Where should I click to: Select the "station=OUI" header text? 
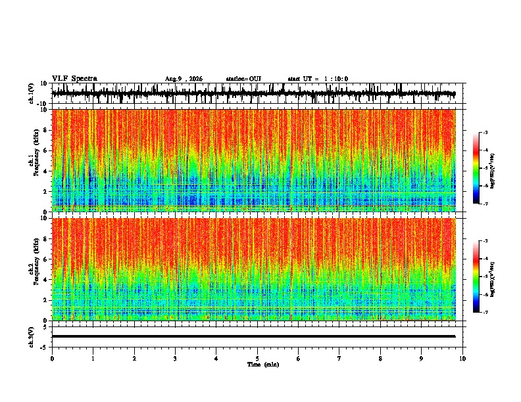pyautogui.click(x=243, y=79)
